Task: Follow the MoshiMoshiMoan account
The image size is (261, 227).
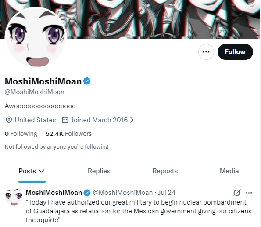Action: 235,52
